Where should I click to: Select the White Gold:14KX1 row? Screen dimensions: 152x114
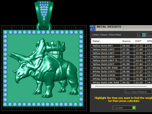tap(122, 79)
